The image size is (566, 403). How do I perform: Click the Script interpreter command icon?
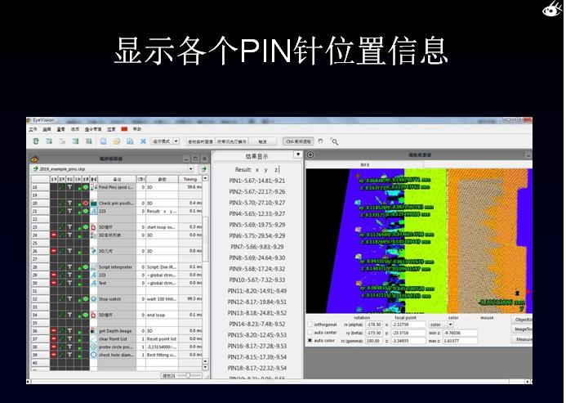click(x=93, y=266)
